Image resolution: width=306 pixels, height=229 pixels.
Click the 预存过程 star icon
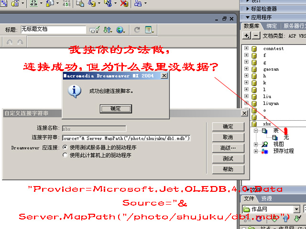click(264, 151)
